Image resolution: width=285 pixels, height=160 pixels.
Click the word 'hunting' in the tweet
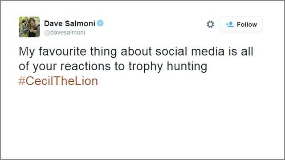[187, 67]
